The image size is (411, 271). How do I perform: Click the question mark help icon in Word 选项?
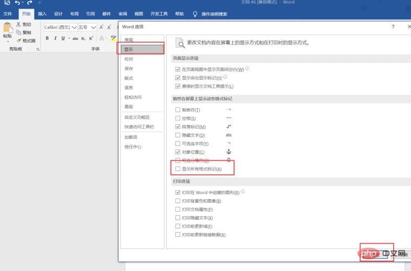pyautogui.click(x=393, y=26)
